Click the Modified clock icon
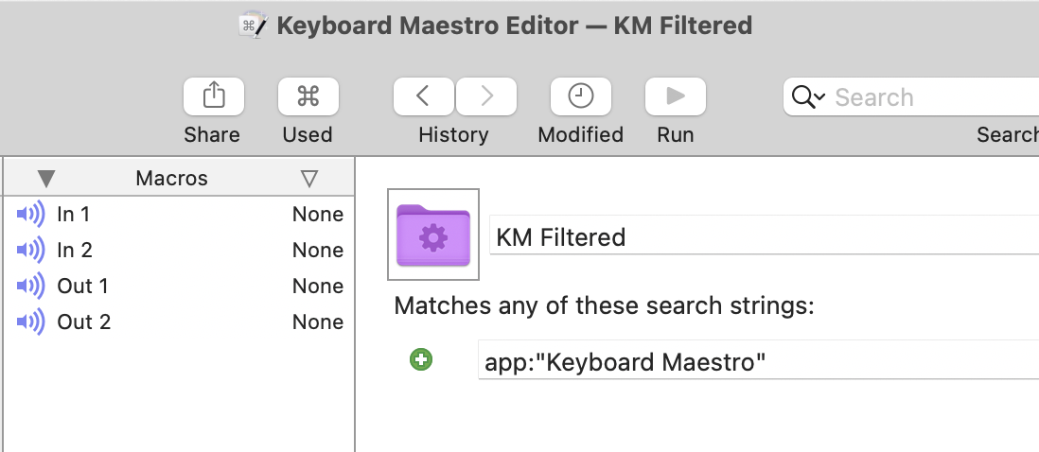This screenshot has height=452, width=1039. (580, 96)
